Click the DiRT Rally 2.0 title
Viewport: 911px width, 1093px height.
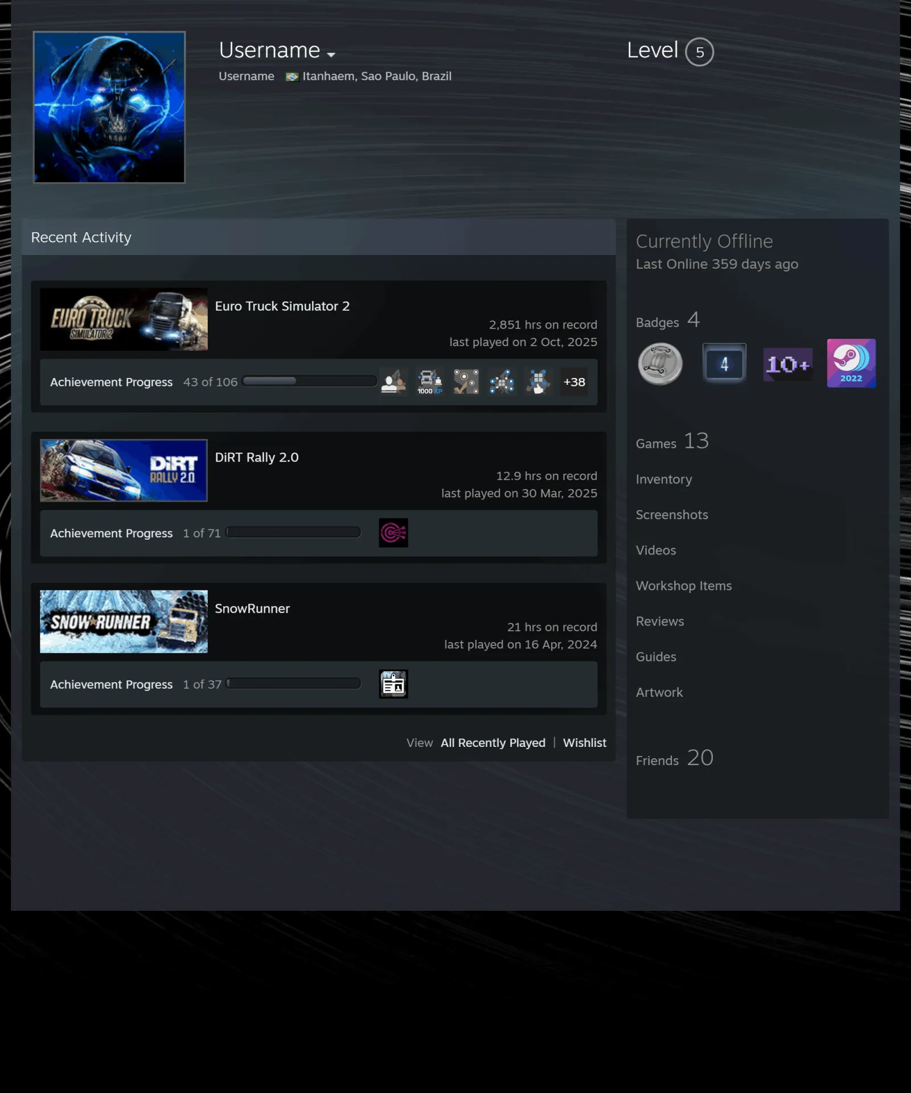click(257, 457)
